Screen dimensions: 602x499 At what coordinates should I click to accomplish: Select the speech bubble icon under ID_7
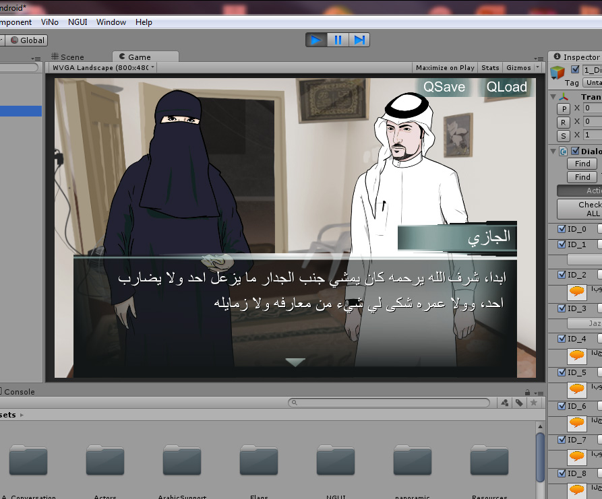pos(576,457)
